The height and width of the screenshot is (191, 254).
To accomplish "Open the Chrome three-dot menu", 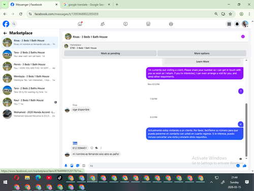I will [249, 14].
